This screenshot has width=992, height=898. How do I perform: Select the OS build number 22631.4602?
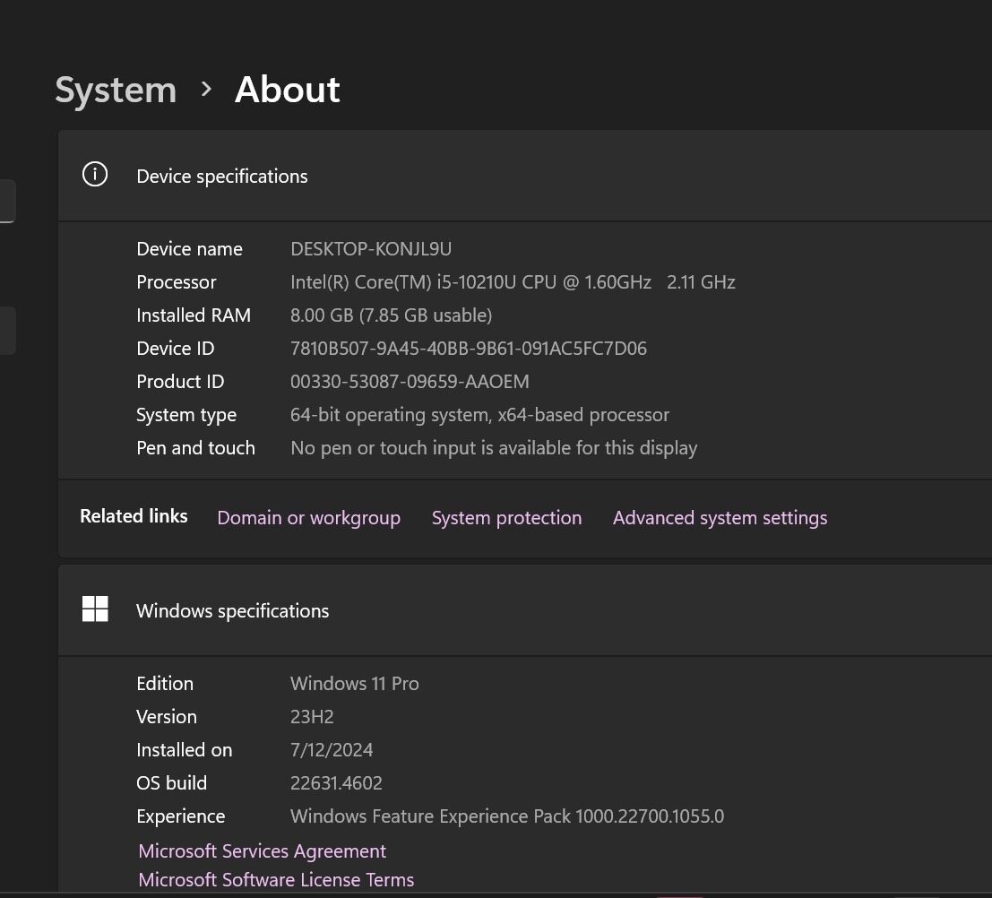336,782
